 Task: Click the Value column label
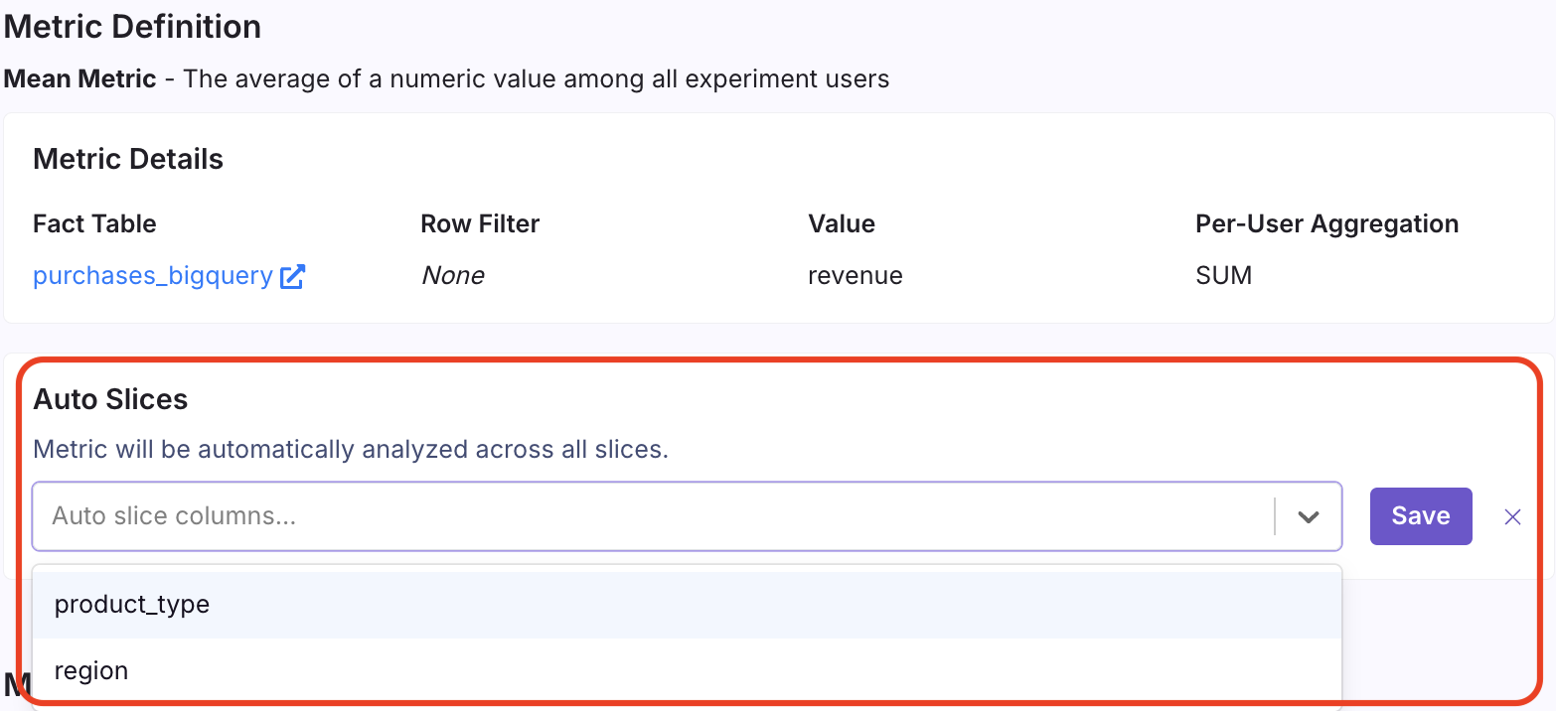coord(842,224)
